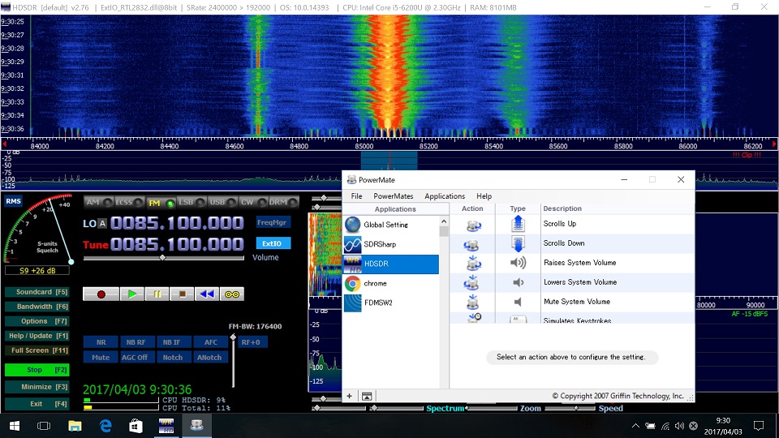The width and height of the screenshot is (779, 438).
Task: Click the Stop [F2] button
Action: point(37,370)
